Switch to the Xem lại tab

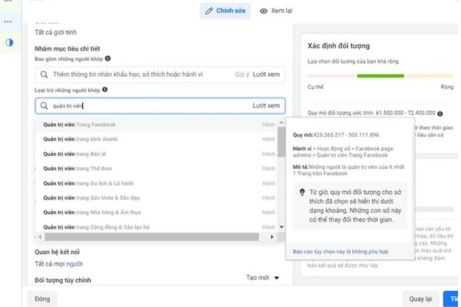(277, 12)
